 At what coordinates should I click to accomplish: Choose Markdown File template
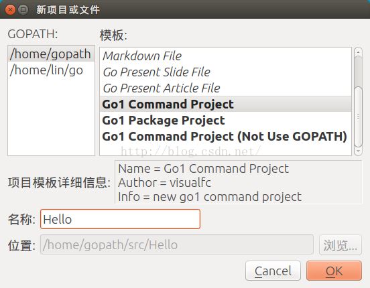pyautogui.click(x=225, y=56)
